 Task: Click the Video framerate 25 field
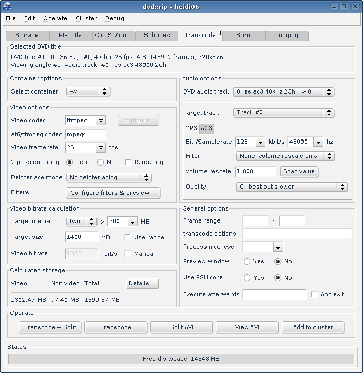coord(81,148)
